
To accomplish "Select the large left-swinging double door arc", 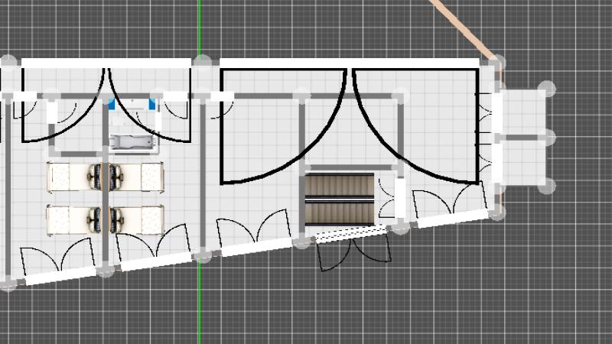I will pyautogui.click(x=285, y=126).
